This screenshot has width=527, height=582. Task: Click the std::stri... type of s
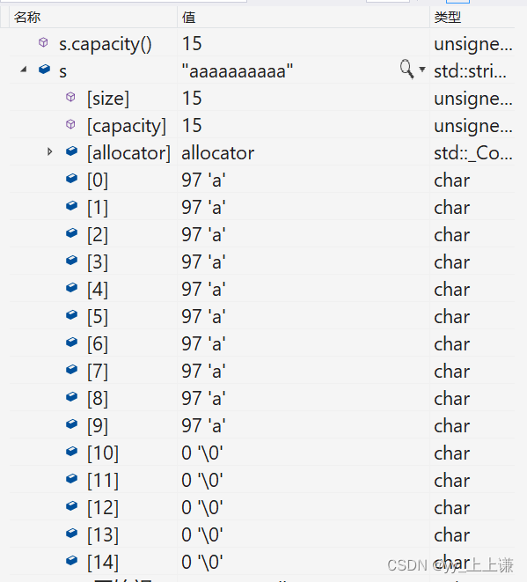[x=471, y=71]
